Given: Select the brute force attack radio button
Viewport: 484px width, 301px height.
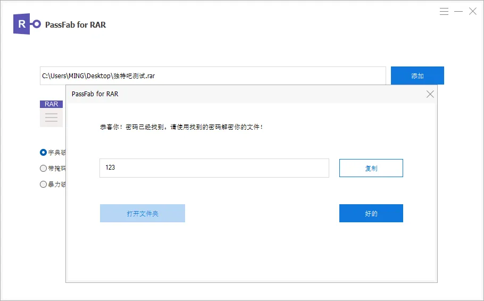Looking at the screenshot, I should tap(43, 185).
